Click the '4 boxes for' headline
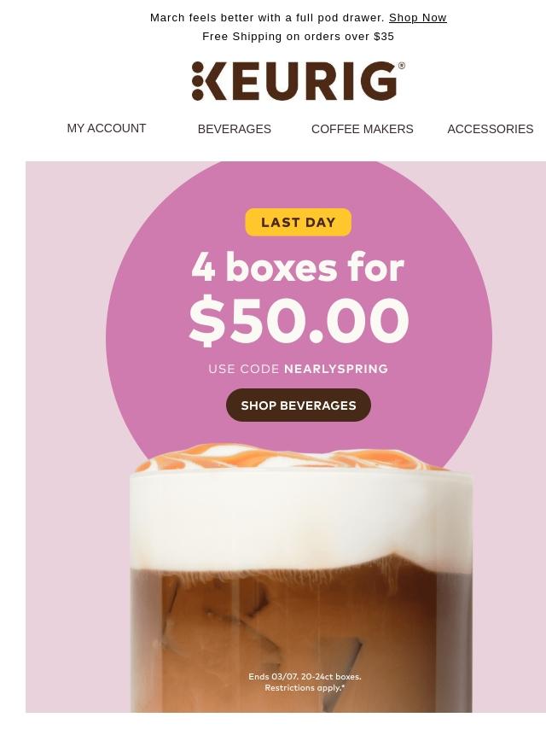546x729 pixels. coord(298,268)
